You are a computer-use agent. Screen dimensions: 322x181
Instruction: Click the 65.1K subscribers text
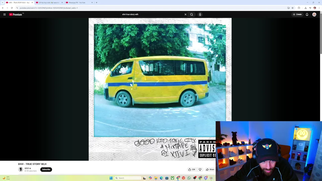tap(30, 171)
